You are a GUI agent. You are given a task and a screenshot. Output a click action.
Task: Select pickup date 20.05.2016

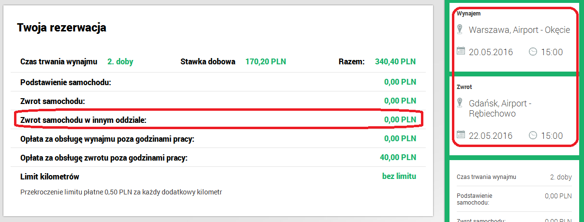tap(491, 52)
